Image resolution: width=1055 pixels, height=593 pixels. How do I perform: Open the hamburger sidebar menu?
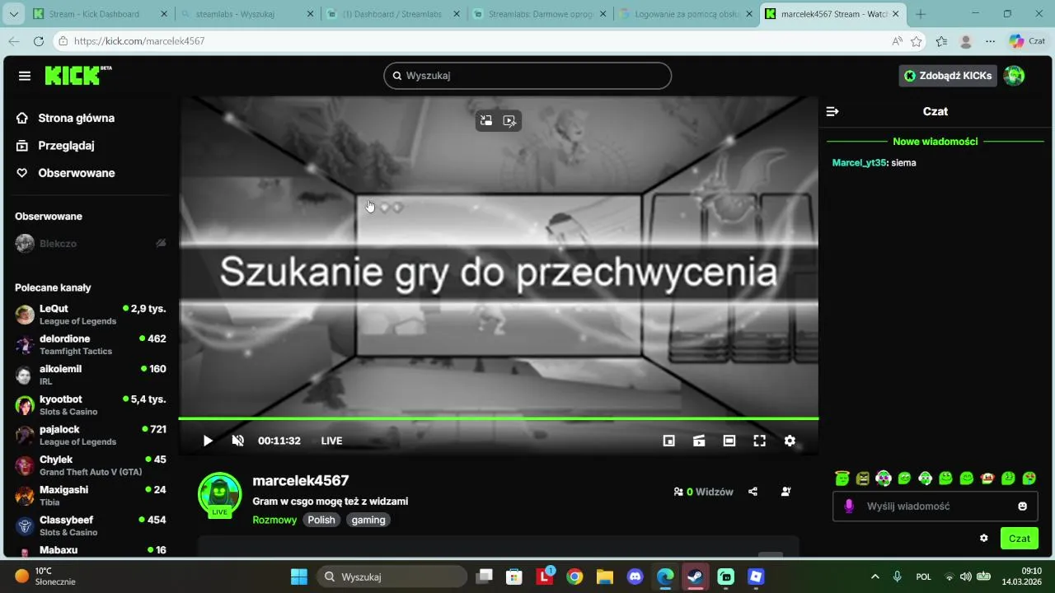25,76
